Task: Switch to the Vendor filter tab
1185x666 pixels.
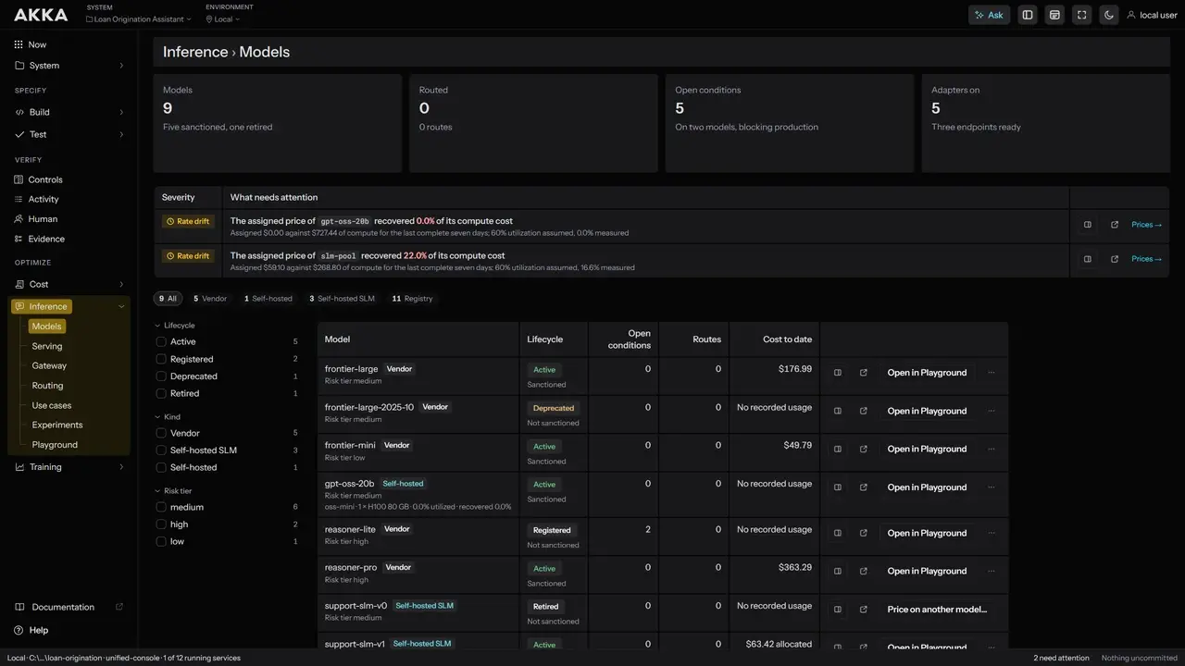Action: [210, 299]
